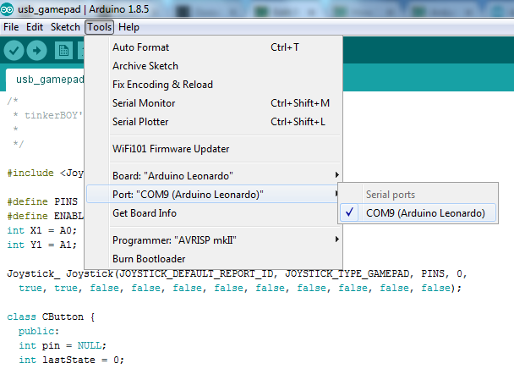Viewport: 514px width, 380px height.
Task: Click the "int lastState = 0;" code line
Action: click(x=71, y=360)
